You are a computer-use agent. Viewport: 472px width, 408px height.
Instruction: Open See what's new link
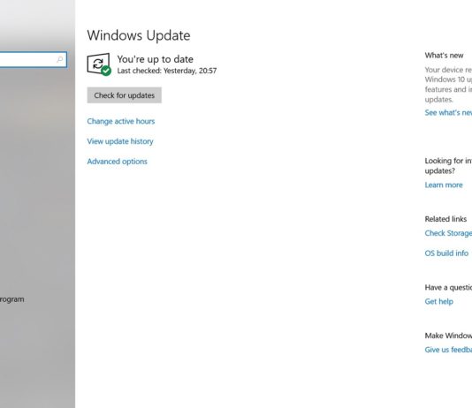[448, 113]
